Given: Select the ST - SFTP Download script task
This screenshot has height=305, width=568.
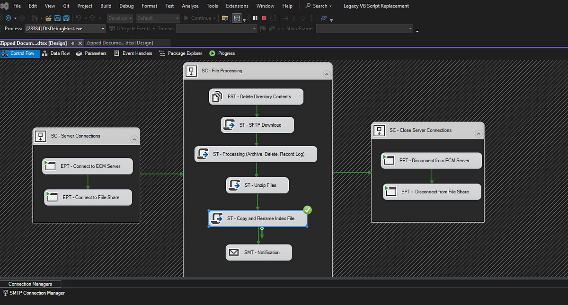Looking at the screenshot, I should (x=257, y=125).
